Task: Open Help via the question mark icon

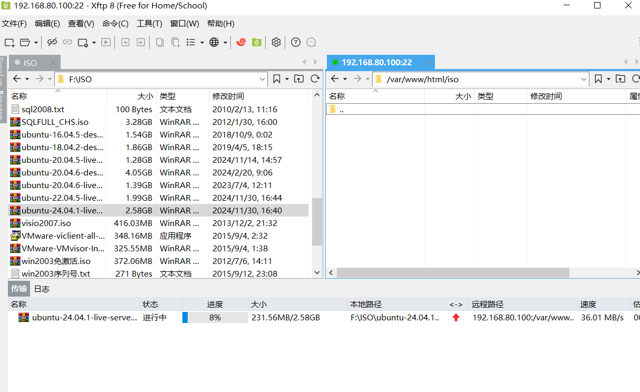Action: (x=296, y=42)
